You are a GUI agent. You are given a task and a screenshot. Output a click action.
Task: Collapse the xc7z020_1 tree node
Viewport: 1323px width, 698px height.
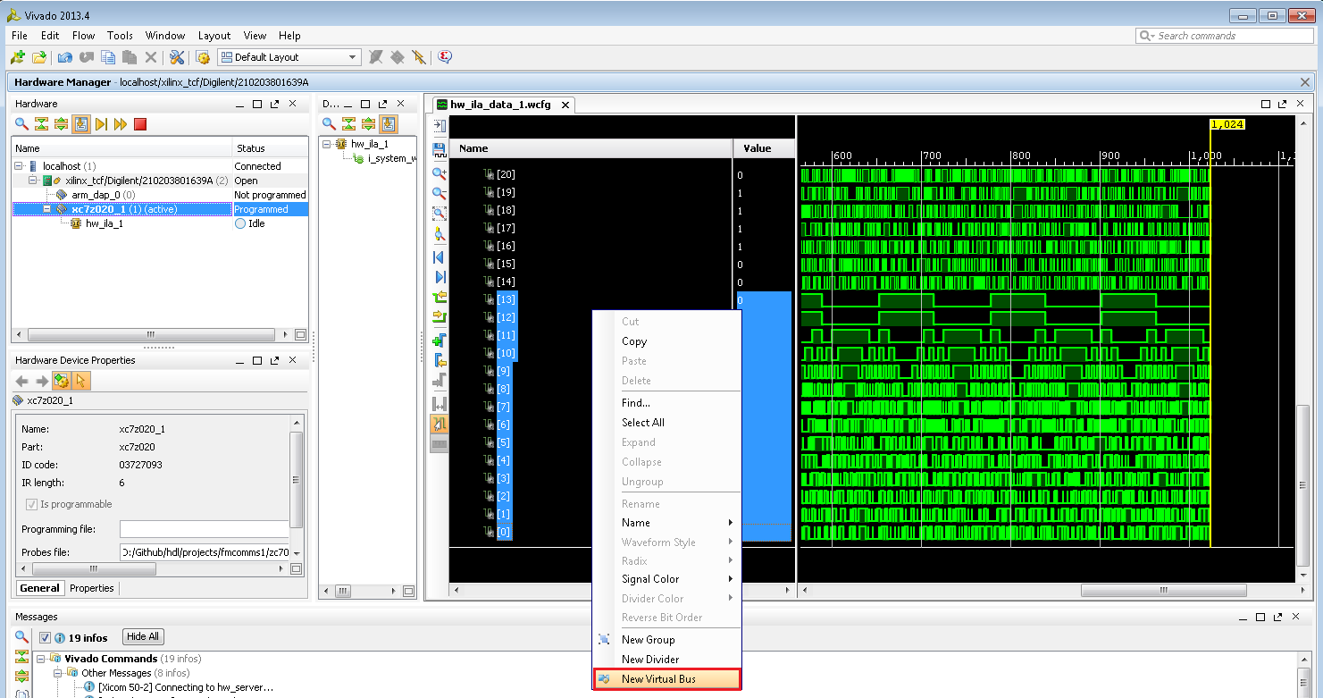tap(47, 209)
